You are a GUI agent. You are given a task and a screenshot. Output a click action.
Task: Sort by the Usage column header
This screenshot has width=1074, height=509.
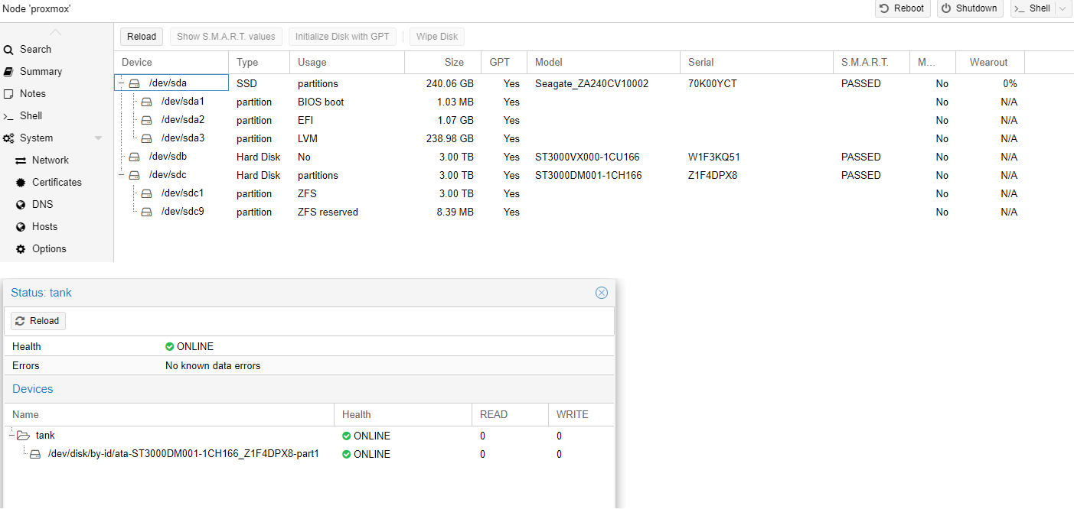(347, 62)
